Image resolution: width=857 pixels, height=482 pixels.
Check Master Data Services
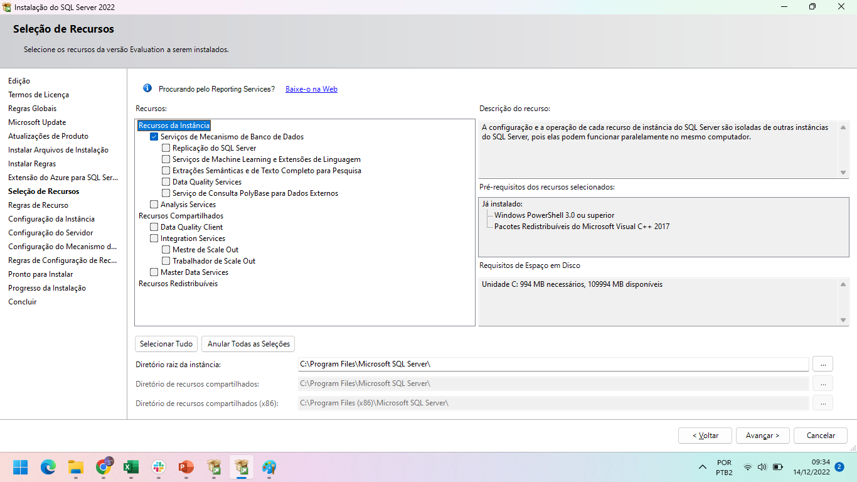[x=154, y=272]
